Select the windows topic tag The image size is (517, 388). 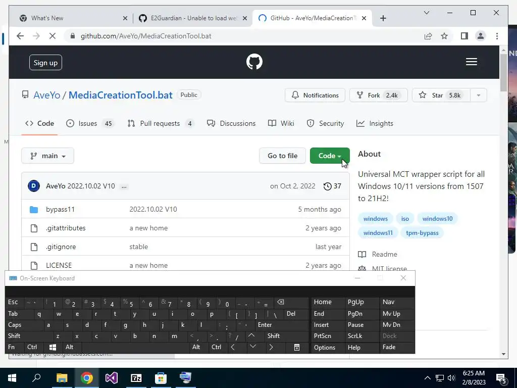coord(376,219)
